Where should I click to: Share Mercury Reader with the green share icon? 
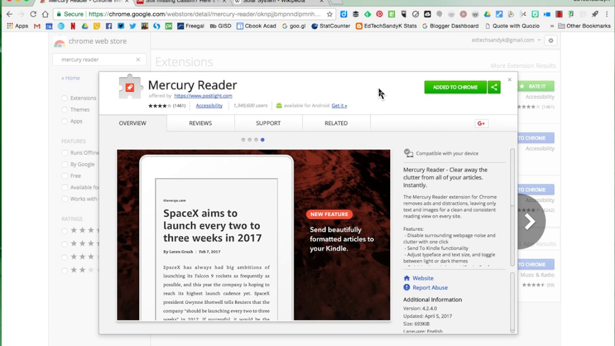494,87
